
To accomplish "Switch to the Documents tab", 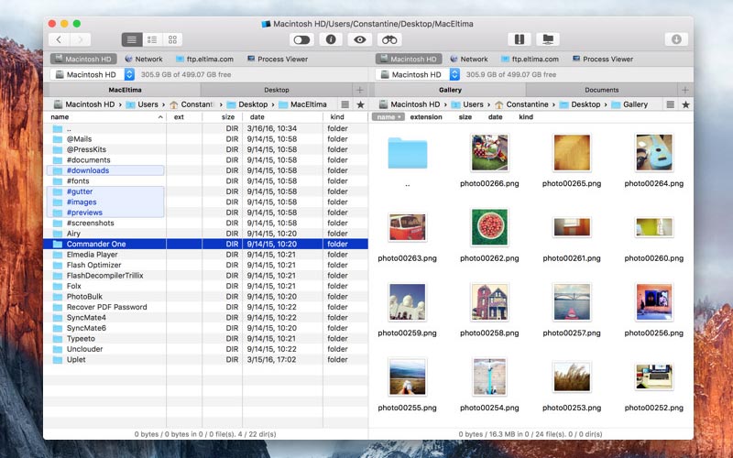I will pos(602,90).
